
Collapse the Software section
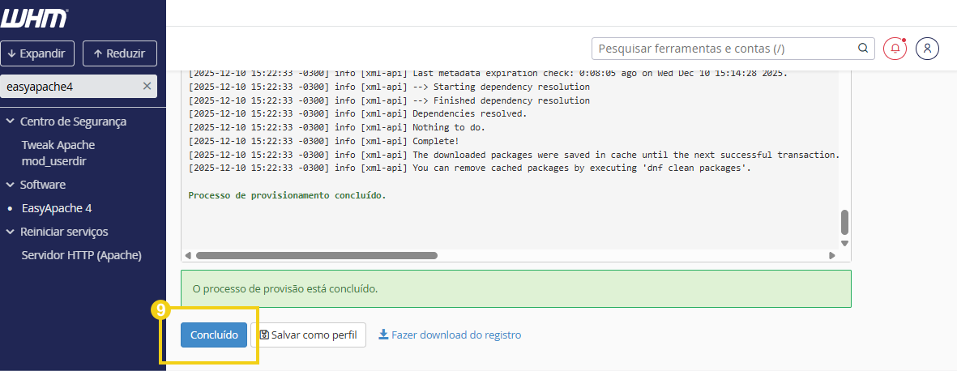(x=11, y=185)
